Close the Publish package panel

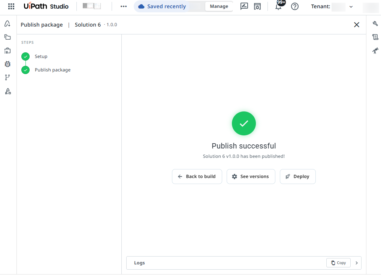pyautogui.click(x=356, y=25)
